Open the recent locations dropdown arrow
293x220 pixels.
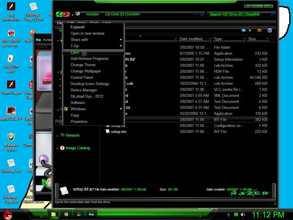(x=72, y=15)
